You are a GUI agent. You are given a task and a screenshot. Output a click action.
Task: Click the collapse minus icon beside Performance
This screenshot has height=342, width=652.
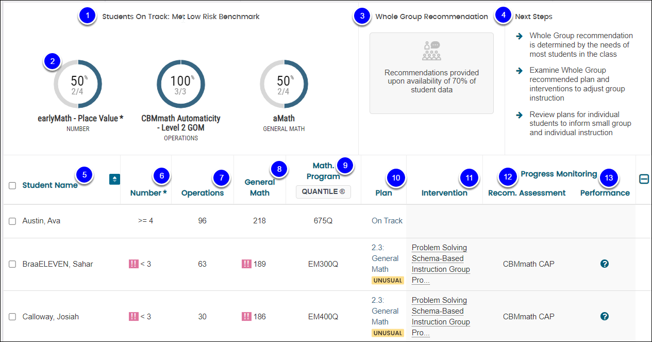[644, 179]
